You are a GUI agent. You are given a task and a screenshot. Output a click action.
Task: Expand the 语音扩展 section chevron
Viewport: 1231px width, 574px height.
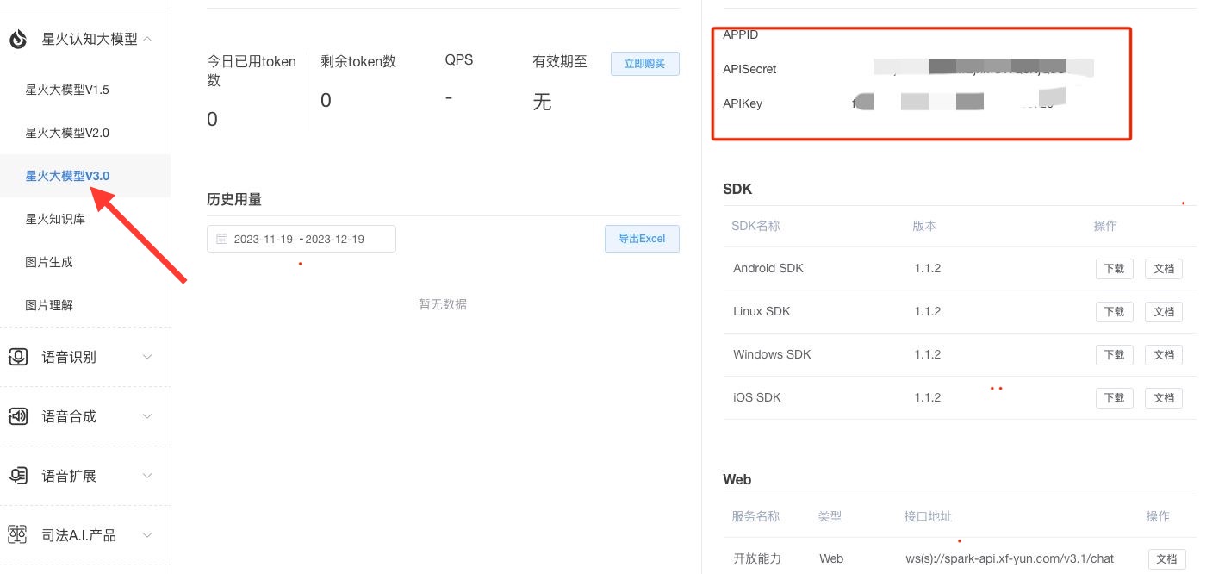pos(147,476)
